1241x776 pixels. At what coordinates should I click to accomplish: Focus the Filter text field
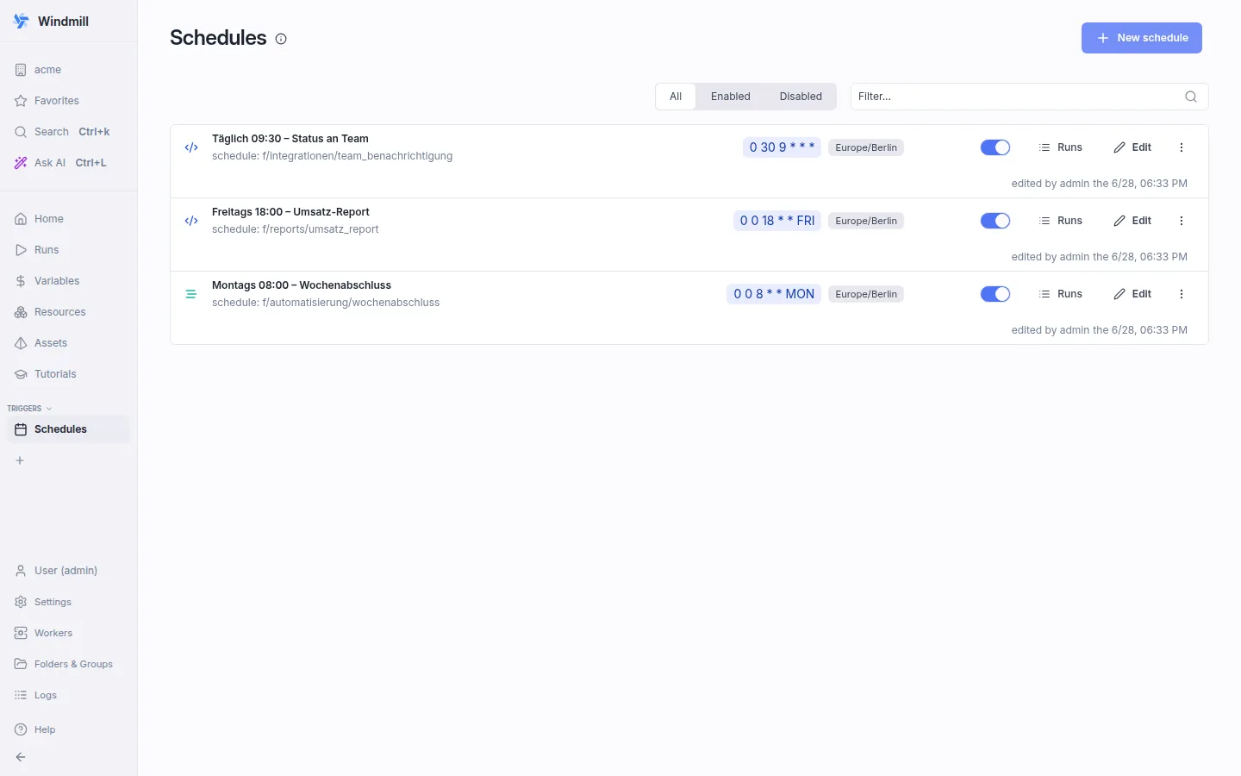click(1029, 97)
